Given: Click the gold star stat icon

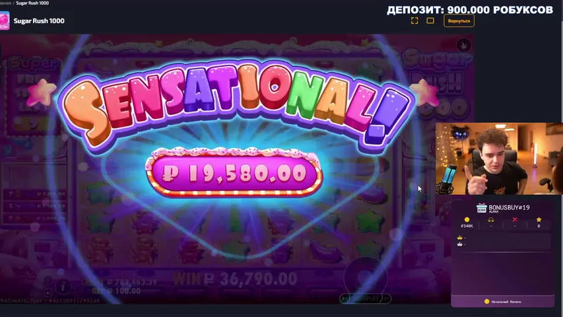Looking at the screenshot, I should [539, 220].
